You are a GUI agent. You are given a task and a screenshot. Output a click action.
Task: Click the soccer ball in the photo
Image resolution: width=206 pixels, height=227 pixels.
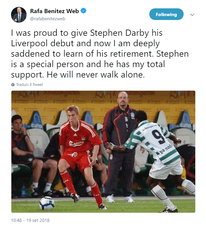tap(47, 203)
